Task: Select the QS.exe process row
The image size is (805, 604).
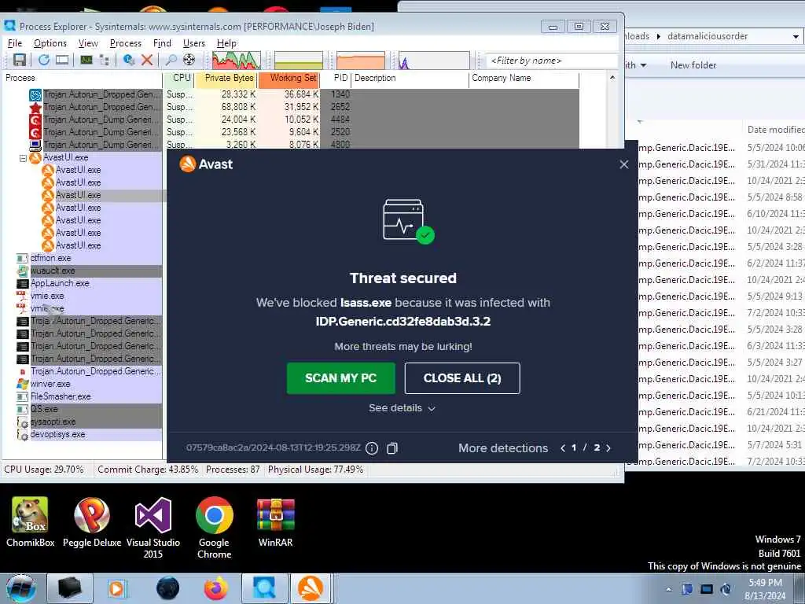Action: pos(89,409)
